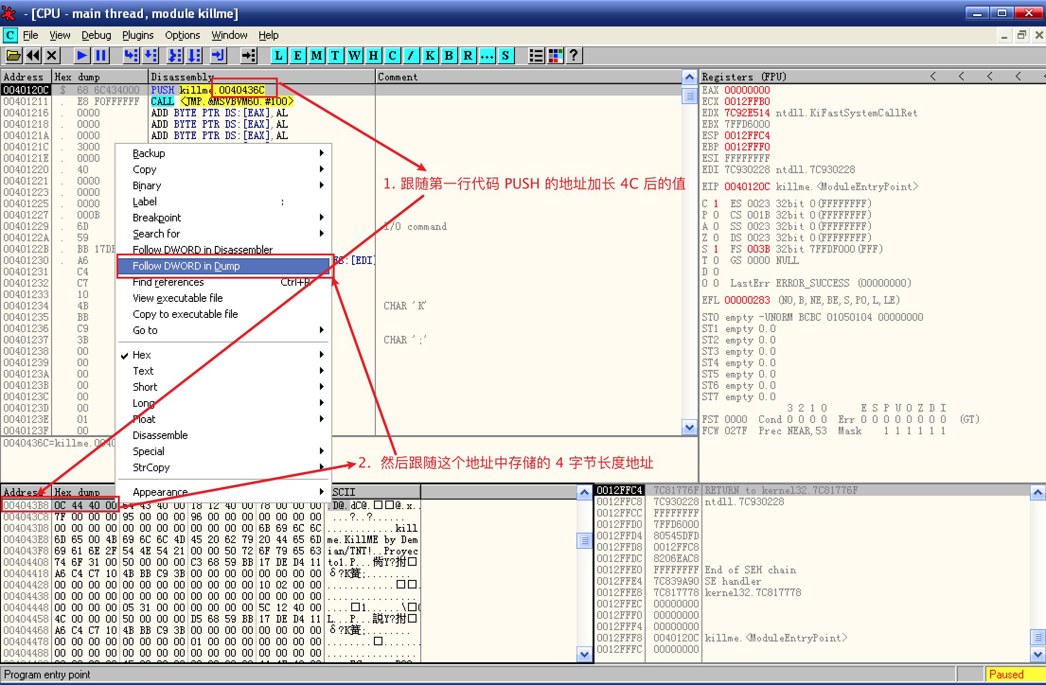The width and height of the screenshot is (1046, 685).
Task: Open Executable modules 'E' toolbar icon
Action: click(x=298, y=56)
